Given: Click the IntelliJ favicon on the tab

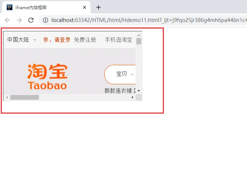Looking at the screenshot, I should [10, 7].
